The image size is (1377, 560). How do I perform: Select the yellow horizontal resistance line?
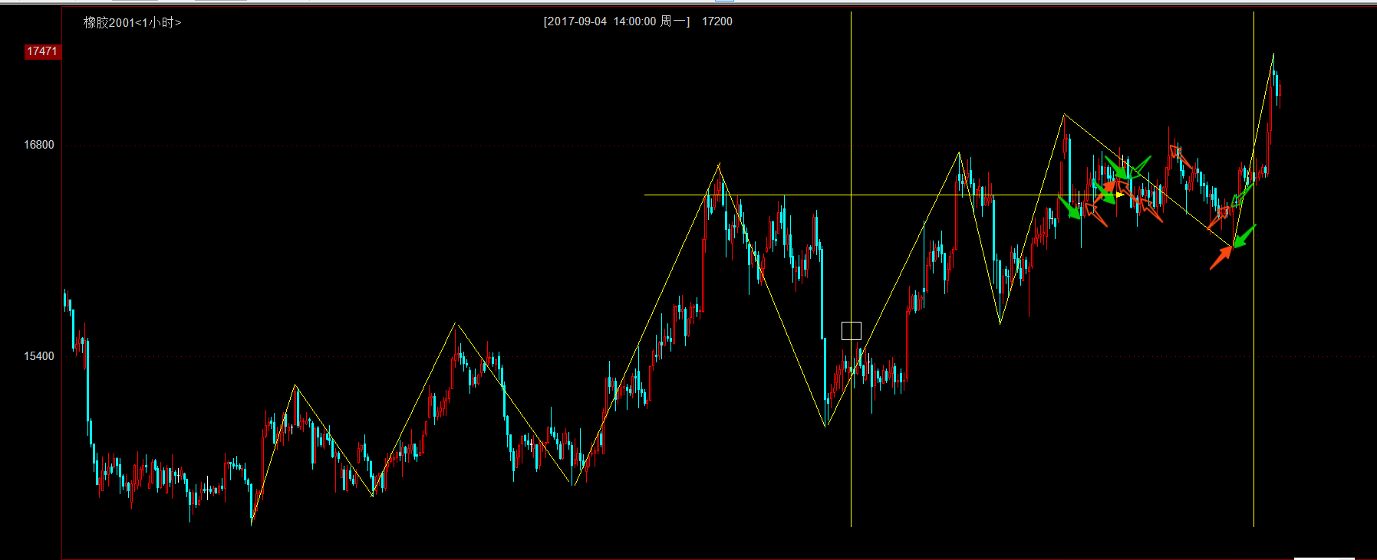(x=767, y=195)
